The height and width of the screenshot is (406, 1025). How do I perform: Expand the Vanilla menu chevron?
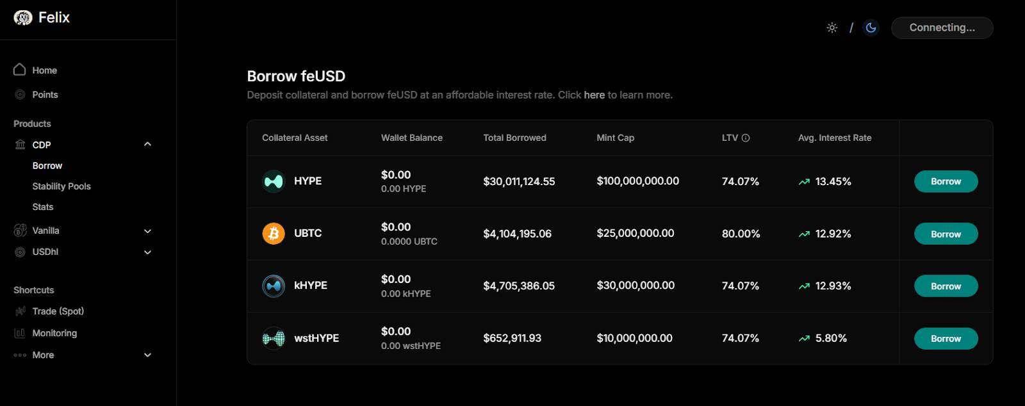click(147, 231)
